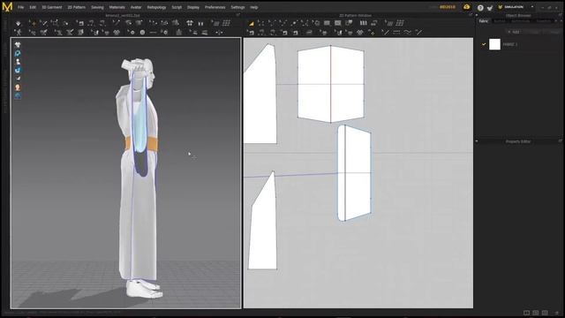Toggle the checkmark beside FABRIC 1
This screenshot has width=565, height=318.
click(x=484, y=44)
